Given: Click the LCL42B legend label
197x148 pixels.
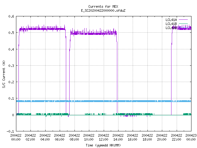Looking at the screenshot, I should tap(171, 28).
